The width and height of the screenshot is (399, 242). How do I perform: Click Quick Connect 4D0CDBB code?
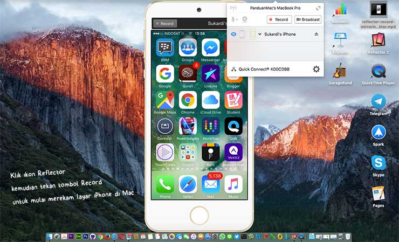[x=264, y=69]
